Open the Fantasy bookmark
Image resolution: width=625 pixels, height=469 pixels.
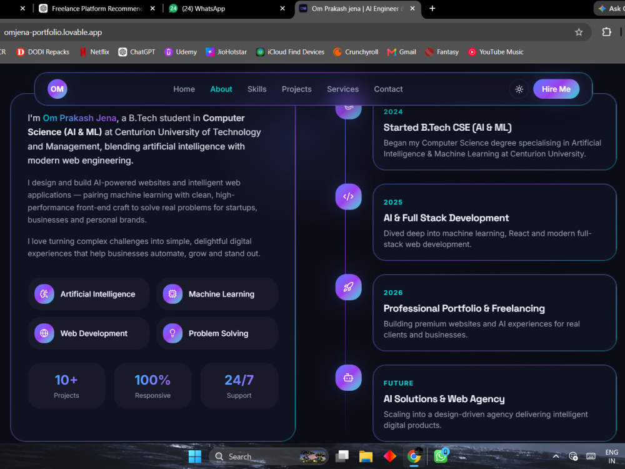tap(442, 52)
